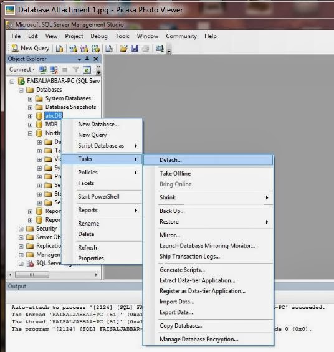Image resolution: width=334 pixels, height=352 pixels.
Task: Expand the IVDB database node
Action: tap(30, 125)
